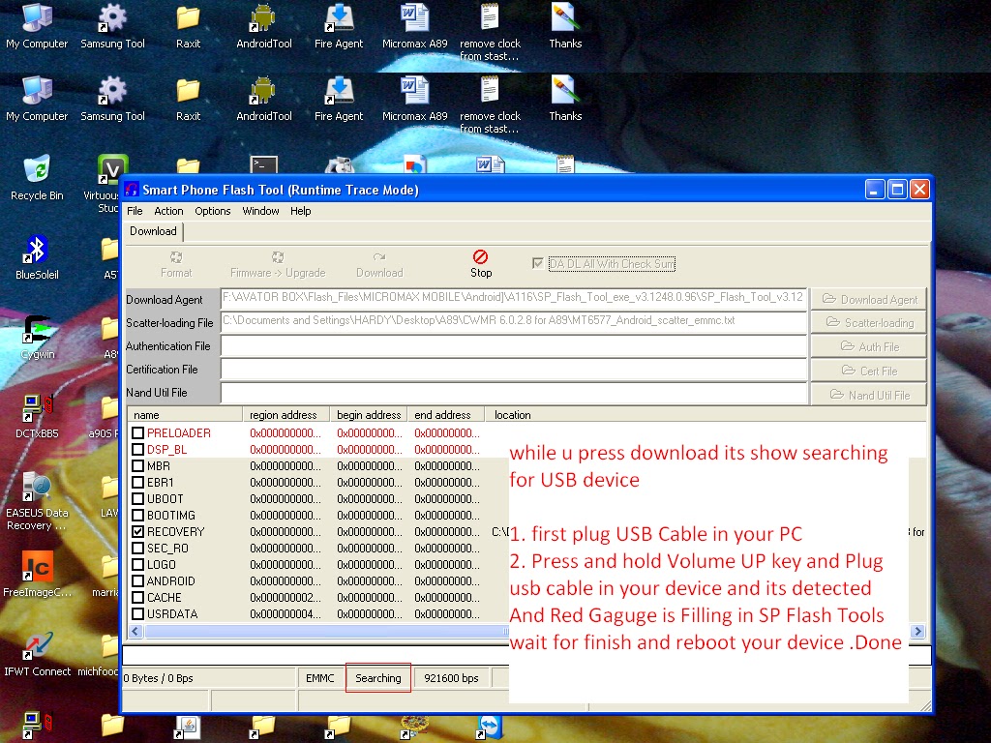Click the red Stop icon
Image resolution: width=991 pixels, height=743 pixels.
480,255
